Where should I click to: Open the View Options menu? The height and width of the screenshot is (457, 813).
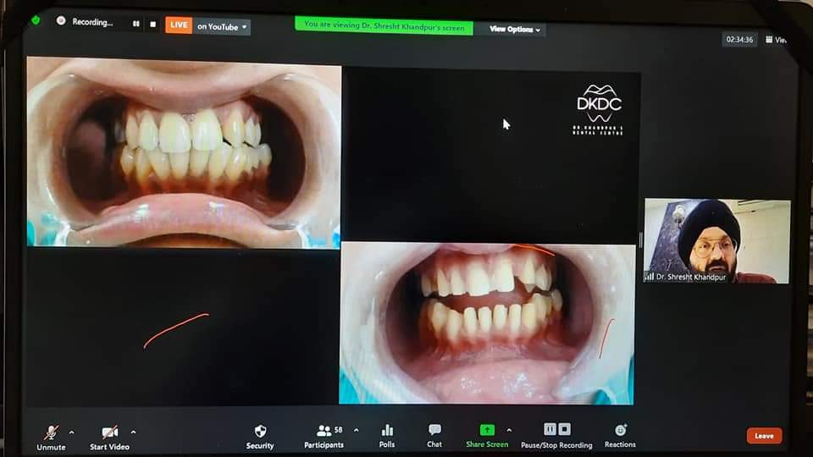[x=514, y=30]
